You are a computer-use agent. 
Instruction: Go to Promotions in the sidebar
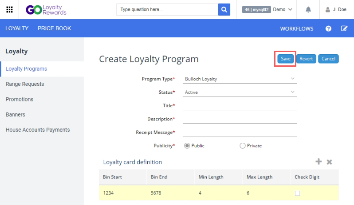tap(20, 99)
